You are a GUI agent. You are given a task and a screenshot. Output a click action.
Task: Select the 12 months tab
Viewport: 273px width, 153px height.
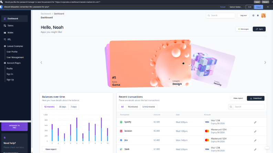(49, 107)
